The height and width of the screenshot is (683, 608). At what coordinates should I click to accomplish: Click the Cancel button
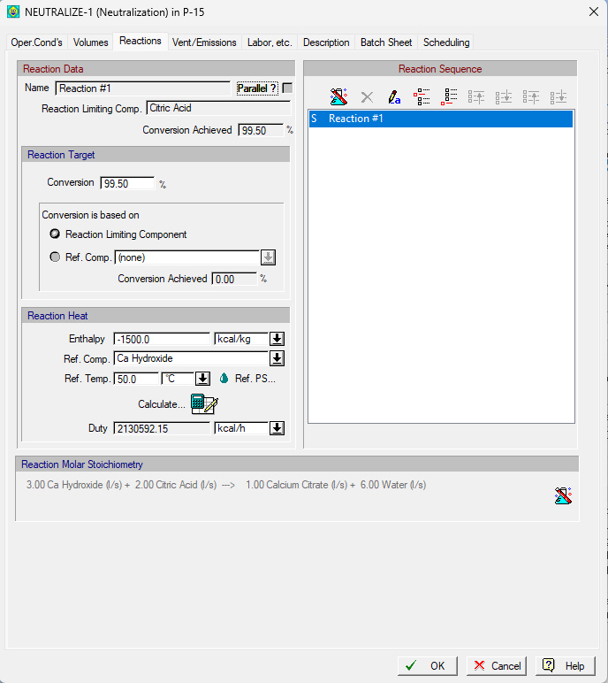[x=496, y=665]
